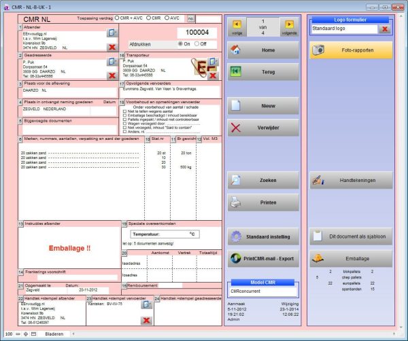The width and height of the screenshot is (408, 341).
Task: Click the small 'no' button beside AVC
Action: pos(190,18)
